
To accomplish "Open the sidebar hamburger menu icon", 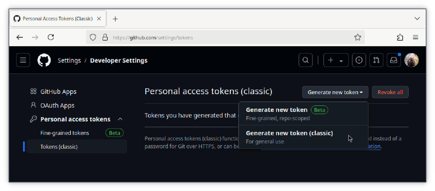I will 23,60.
